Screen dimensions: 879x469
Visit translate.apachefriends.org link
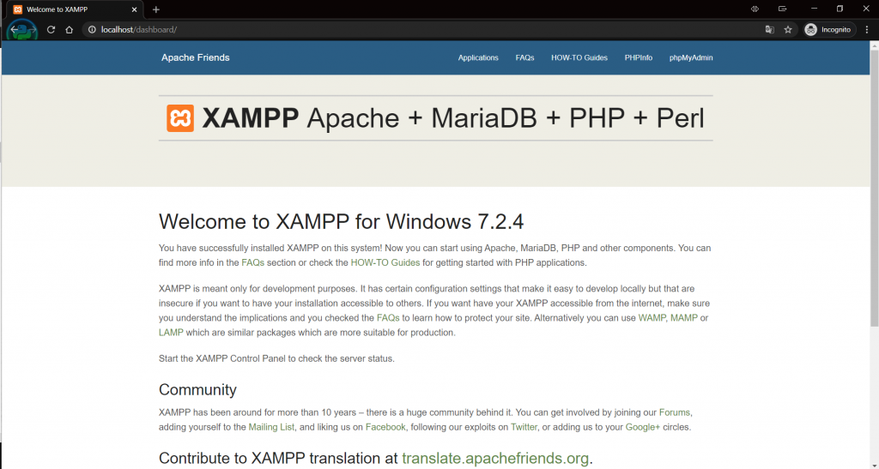point(495,459)
